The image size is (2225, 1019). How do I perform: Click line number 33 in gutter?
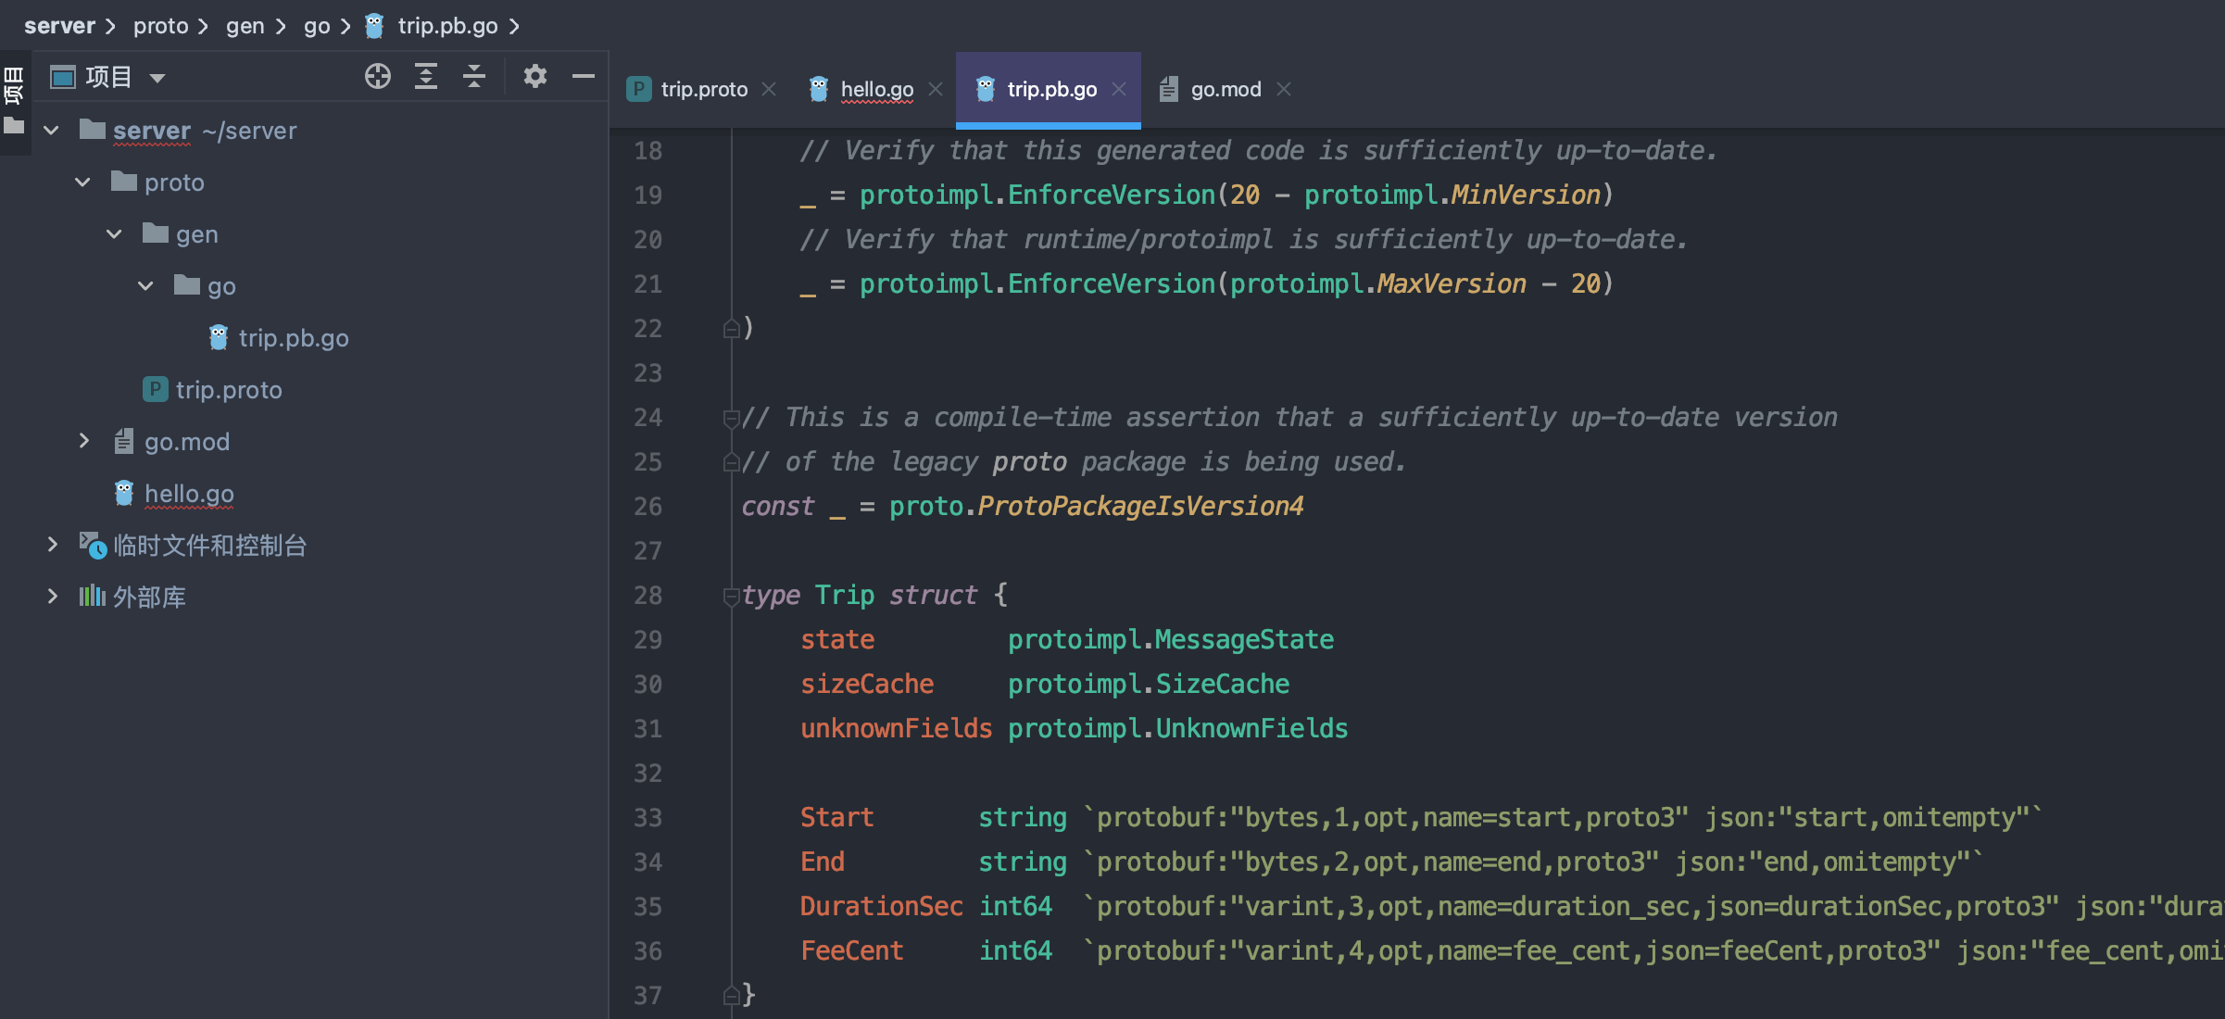pyautogui.click(x=647, y=818)
